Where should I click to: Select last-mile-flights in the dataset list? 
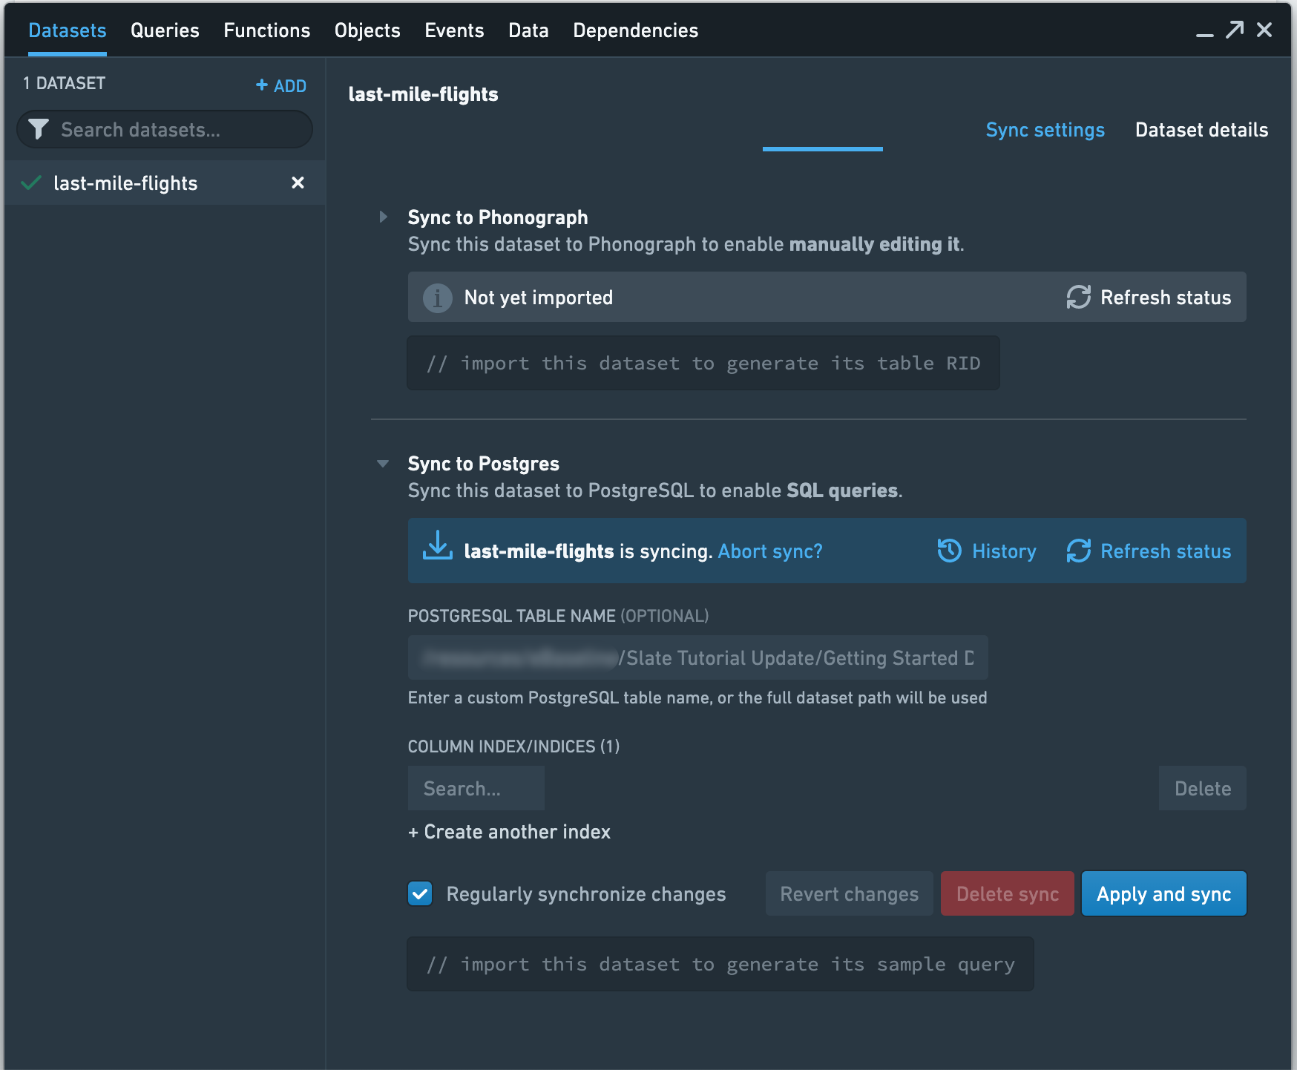coord(165,183)
